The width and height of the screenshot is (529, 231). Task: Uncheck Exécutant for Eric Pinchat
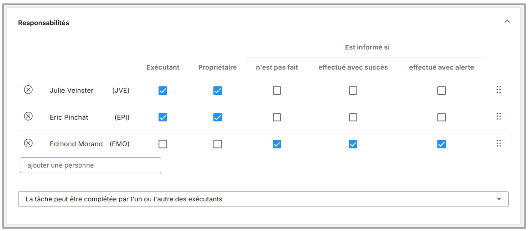tap(163, 117)
